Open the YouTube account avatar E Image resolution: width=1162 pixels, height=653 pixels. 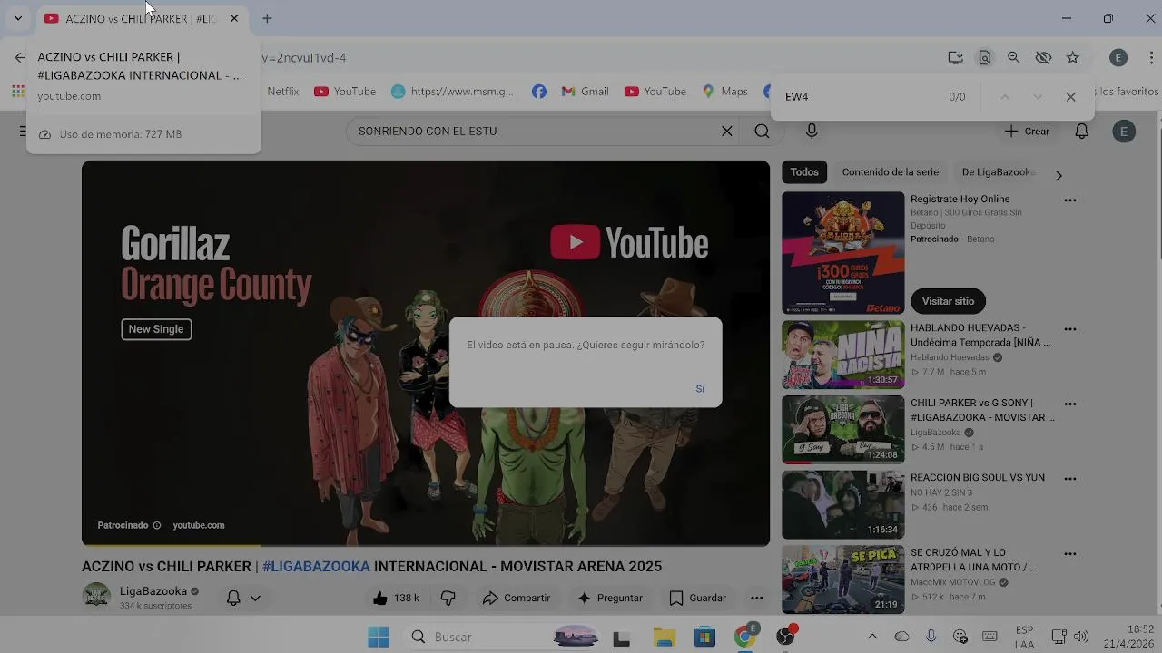[x=1124, y=132]
